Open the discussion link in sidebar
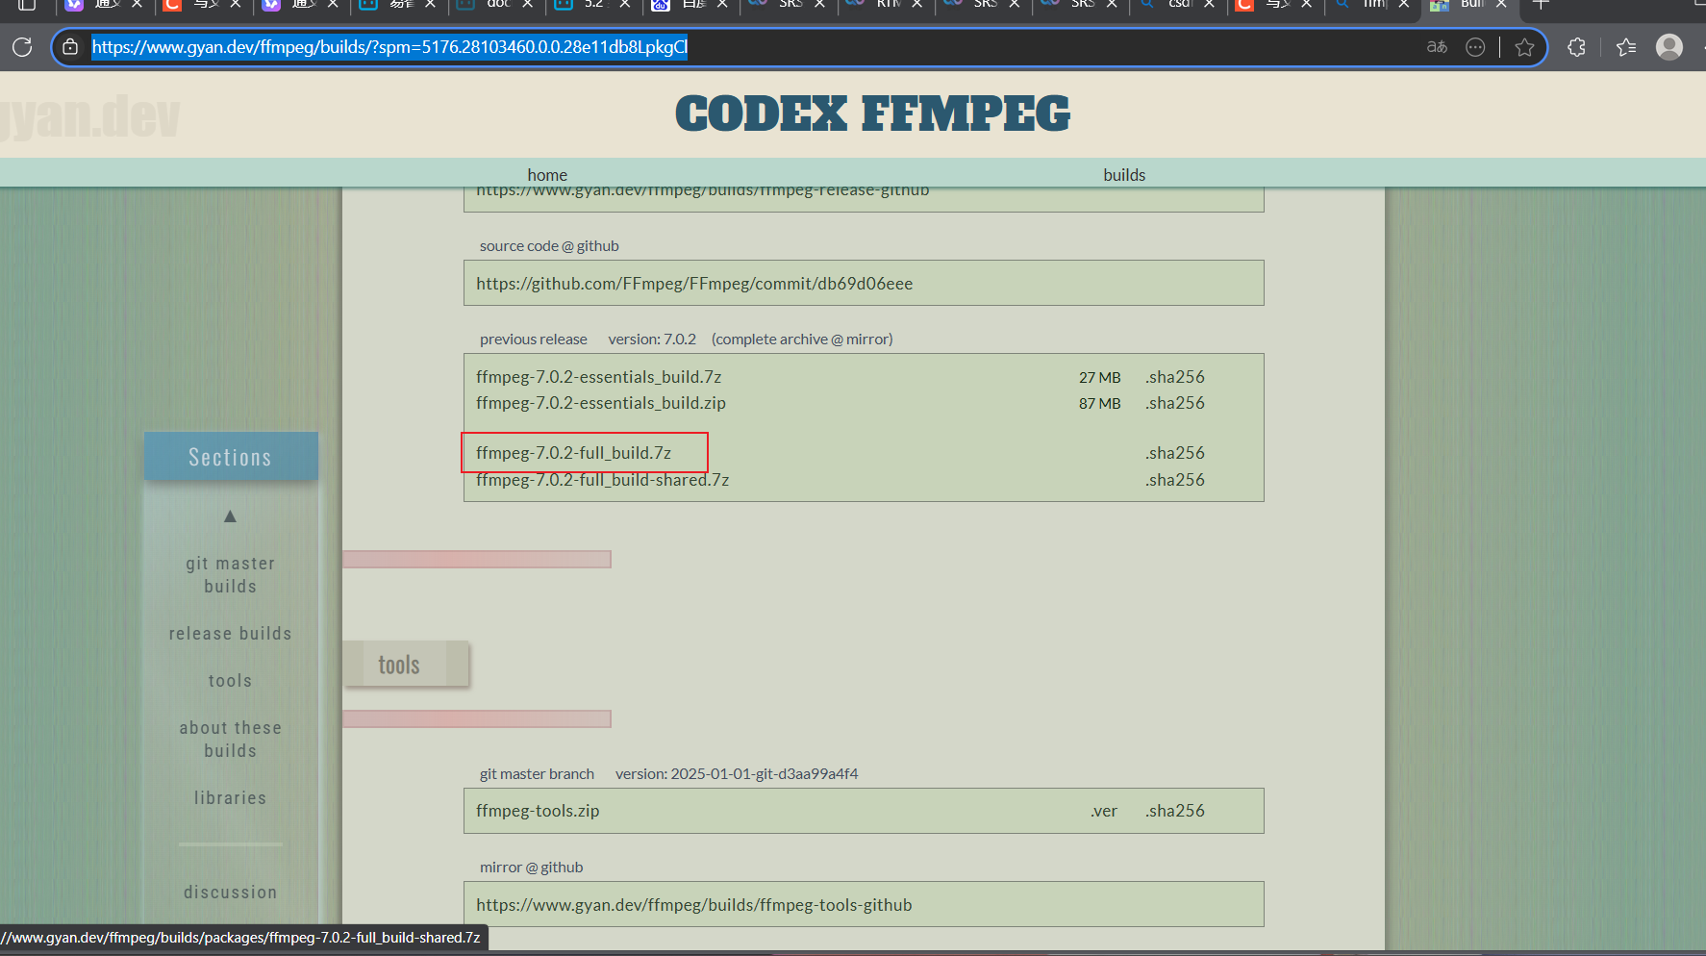 (231, 893)
